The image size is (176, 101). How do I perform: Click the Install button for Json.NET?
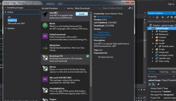82,14
